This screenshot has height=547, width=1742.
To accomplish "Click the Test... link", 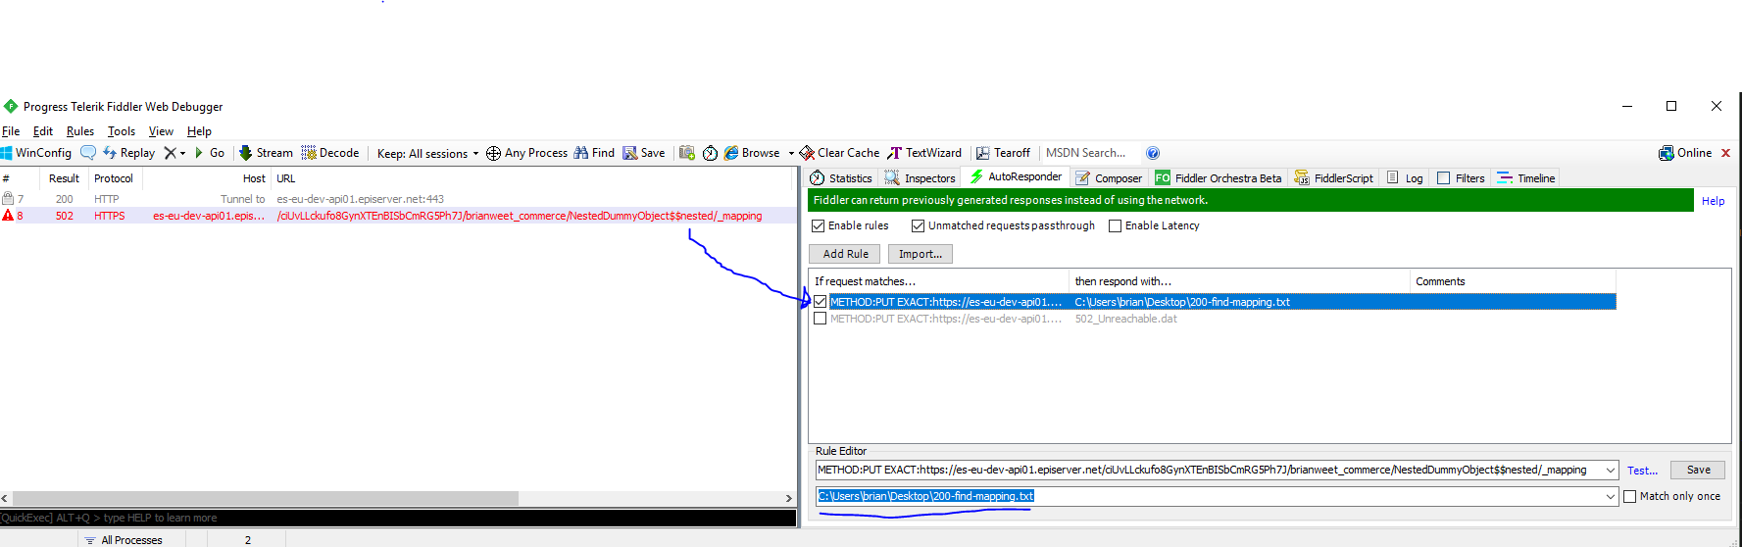I will [x=1642, y=471].
